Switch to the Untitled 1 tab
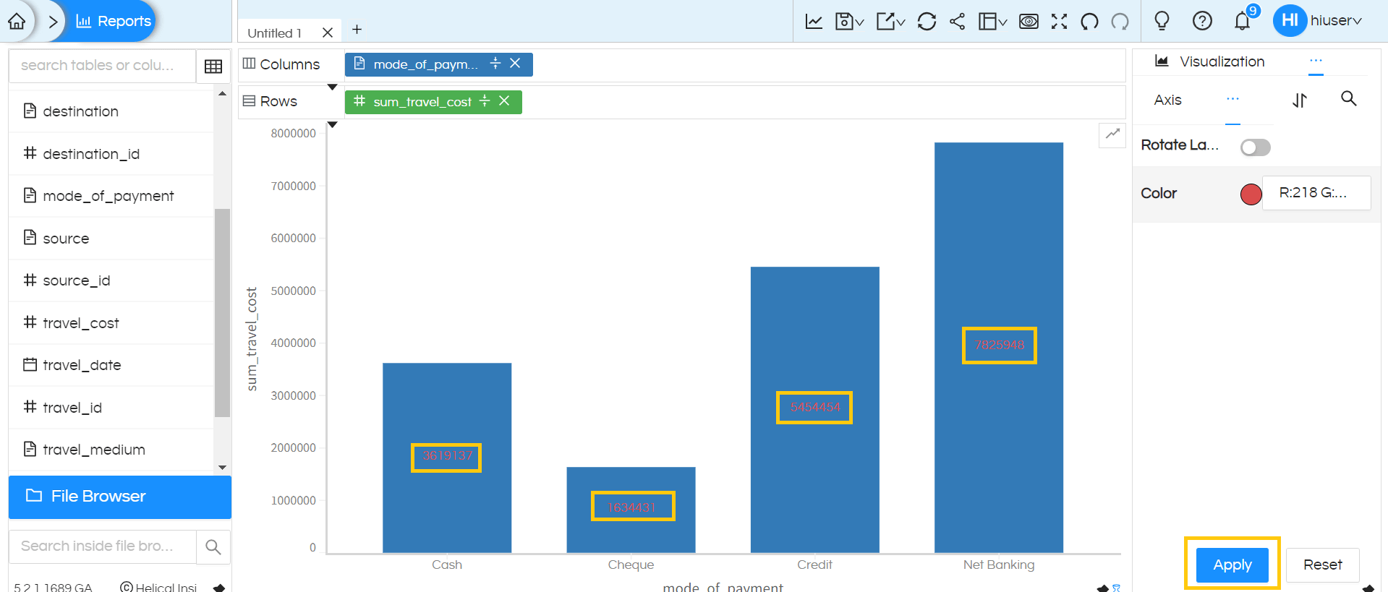 pyautogui.click(x=274, y=33)
